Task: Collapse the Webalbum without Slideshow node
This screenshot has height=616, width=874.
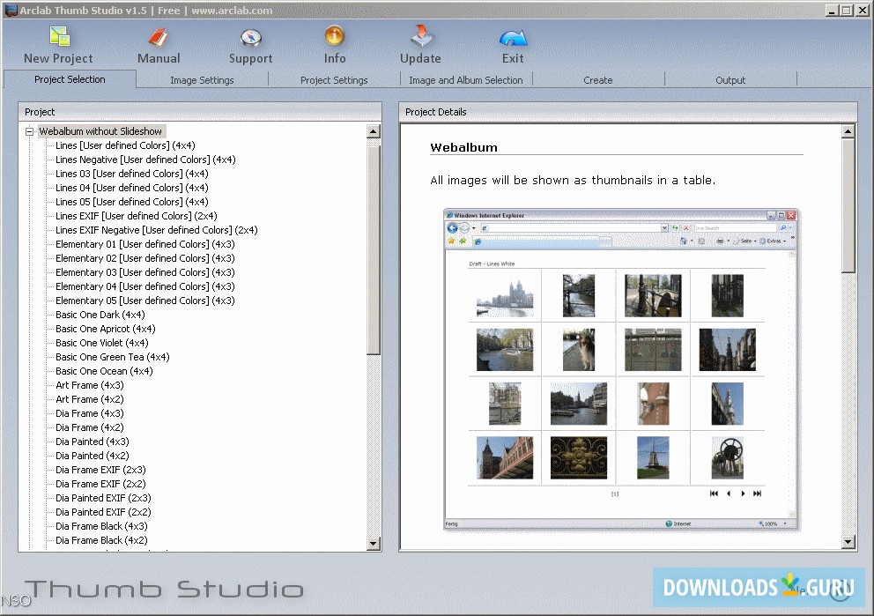Action: [x=29, y=130]
